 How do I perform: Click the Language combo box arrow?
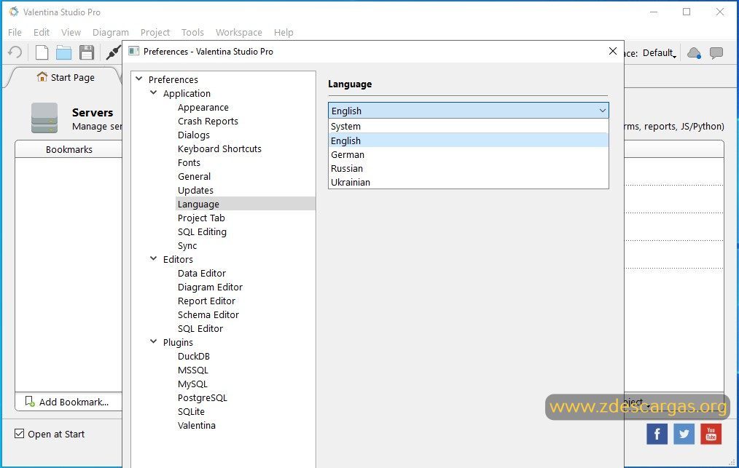click(x=602, y=111)
